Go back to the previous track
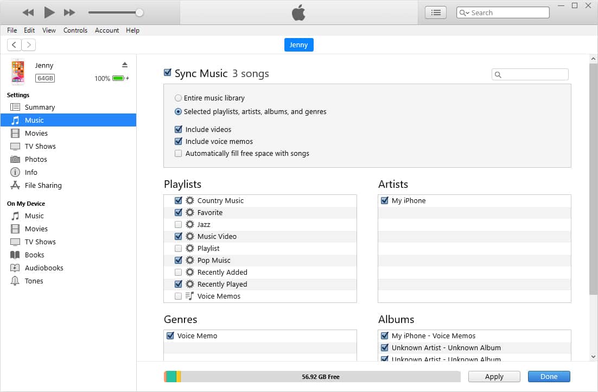 tap(28, 12)
